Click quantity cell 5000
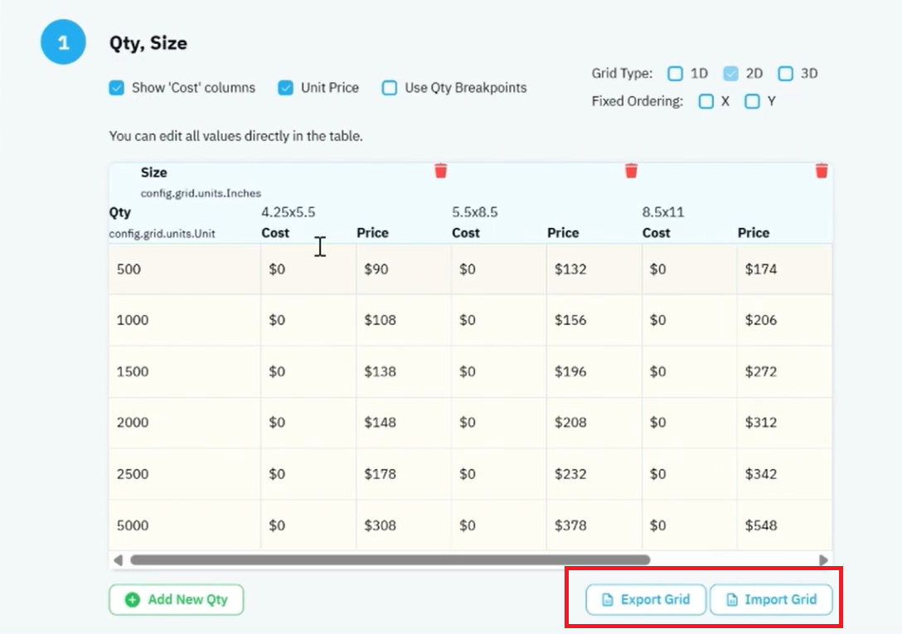Image resolution: width=902 pixels, height=634 pixels. (x=185, y=525)
